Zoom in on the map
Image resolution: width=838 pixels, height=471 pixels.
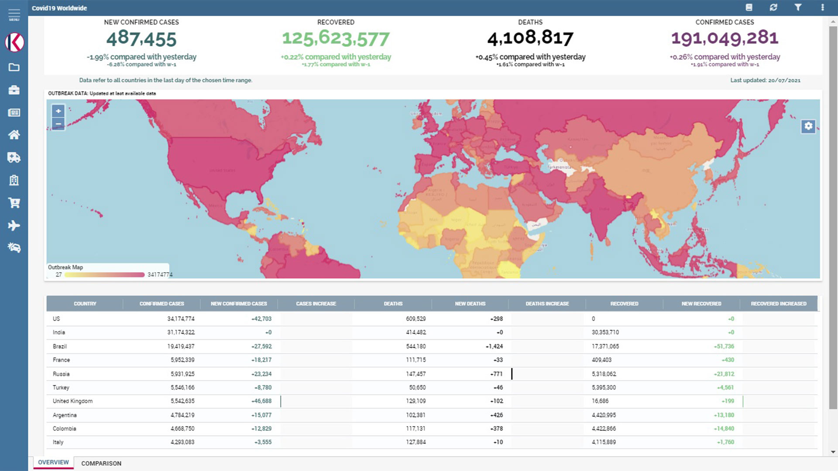click(58, 111)
